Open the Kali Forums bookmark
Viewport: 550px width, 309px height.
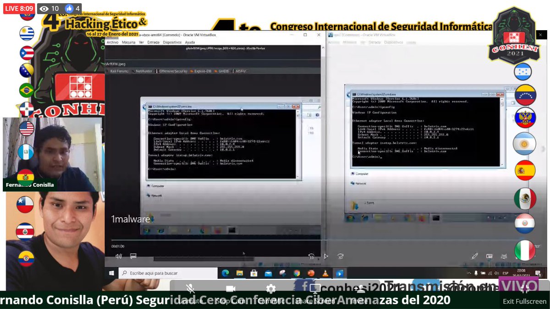tap(120, 71)
